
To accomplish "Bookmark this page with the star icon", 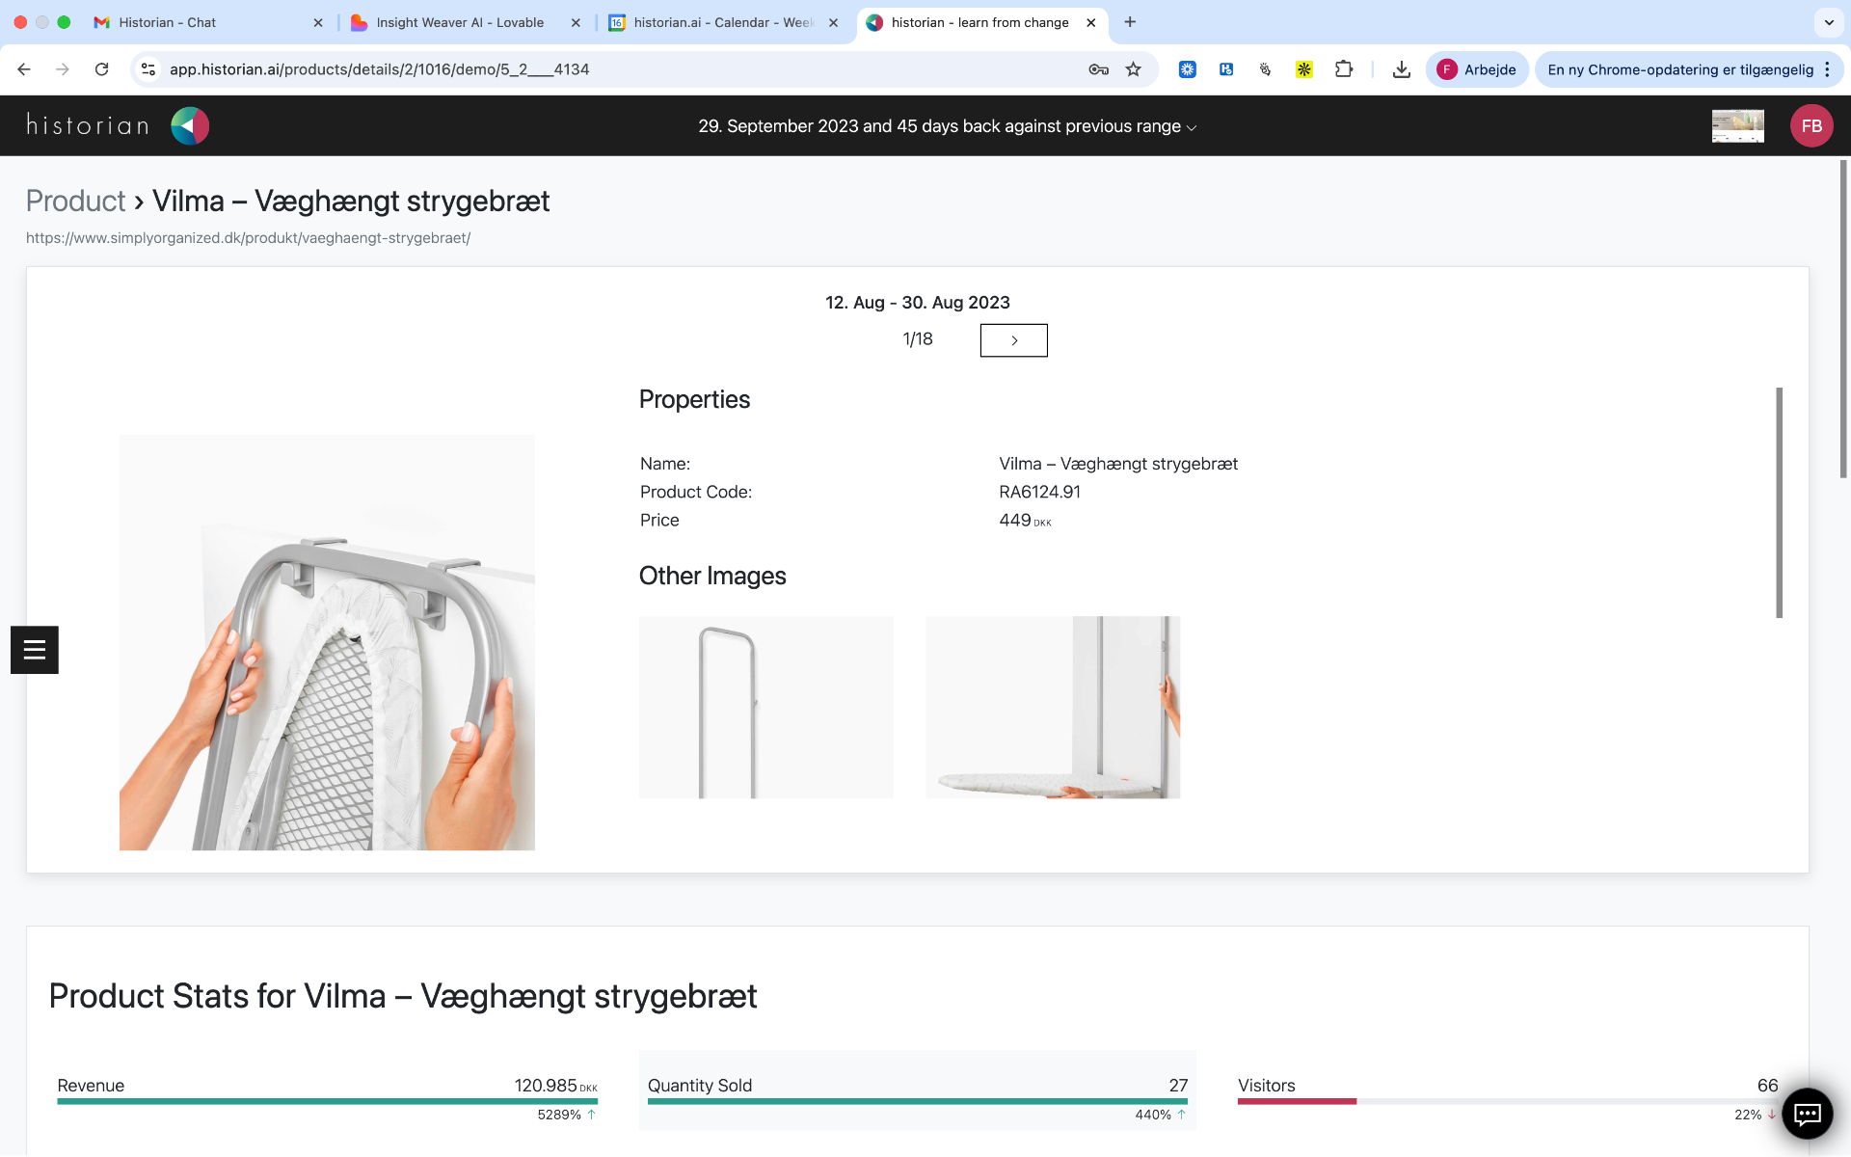I will pos(1133,69).
